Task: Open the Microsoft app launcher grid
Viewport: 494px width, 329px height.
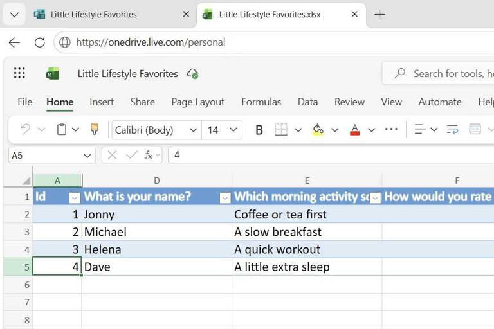Action: [x=19, y=73]
